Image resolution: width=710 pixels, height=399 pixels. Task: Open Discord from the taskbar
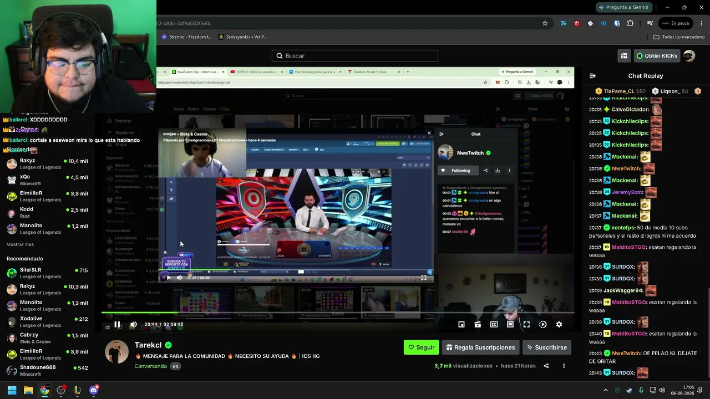(94, 390)
